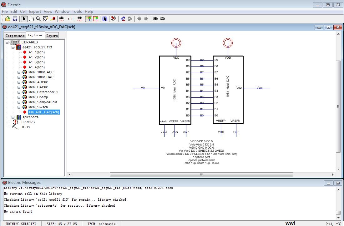Expand the spiceparts library node
344x226 pixels.
coord(13,117)
